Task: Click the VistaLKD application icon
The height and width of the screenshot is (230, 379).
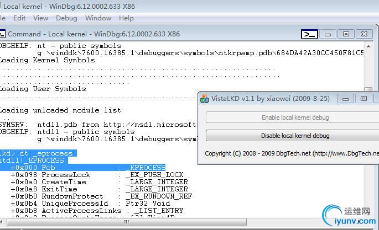Action: (x=204, y=99)
